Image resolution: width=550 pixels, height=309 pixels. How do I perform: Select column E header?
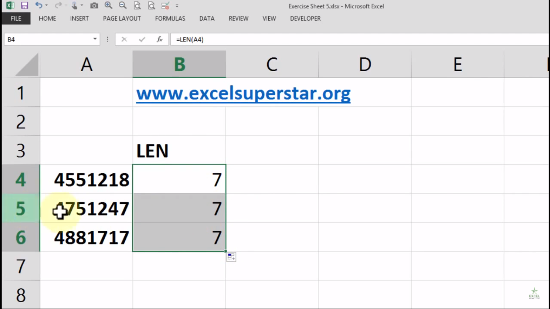point(457,64)
